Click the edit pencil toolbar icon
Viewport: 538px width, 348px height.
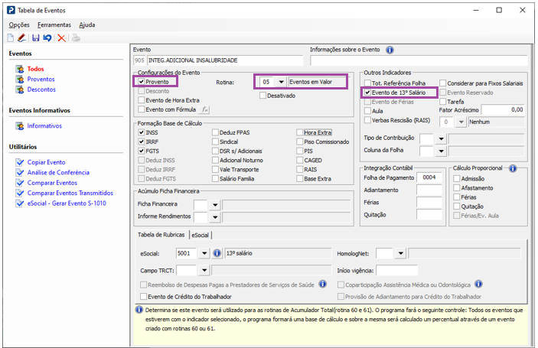click(x=21, y=38)
